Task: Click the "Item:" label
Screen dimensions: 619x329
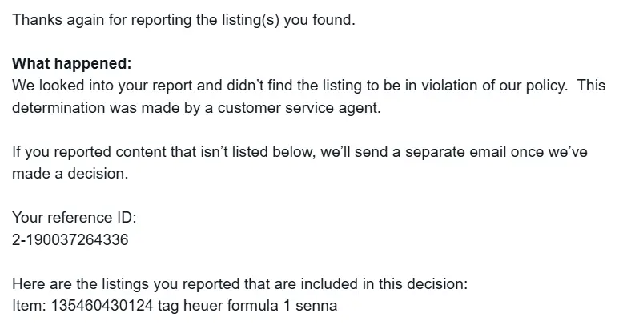Action: pyautogui.click(x=30, y=305)
